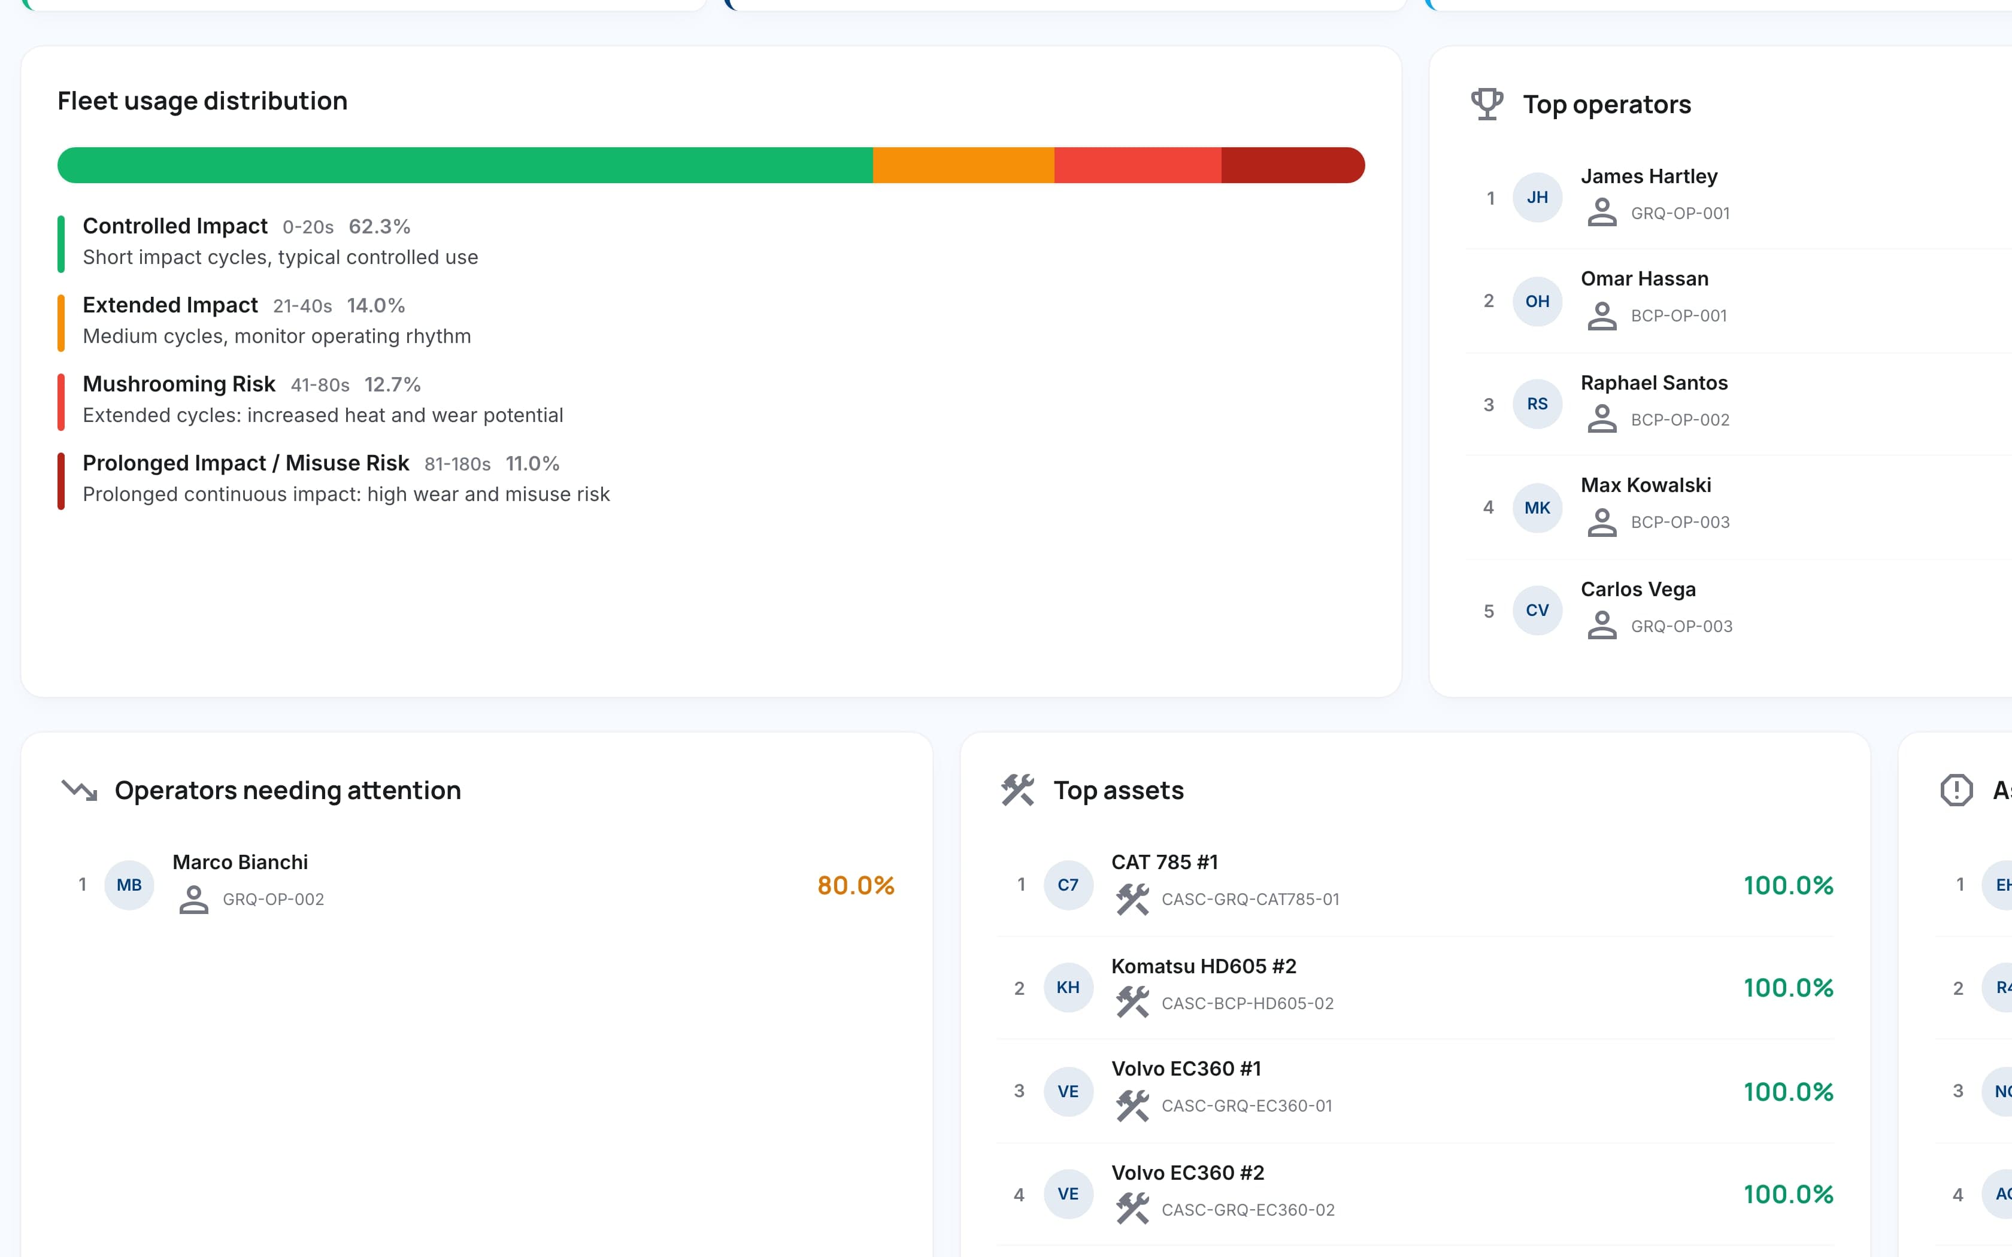Click the 62.3% Controlled Impact value
Viewport: 2012px width, 1257px height.
[379, 227]
